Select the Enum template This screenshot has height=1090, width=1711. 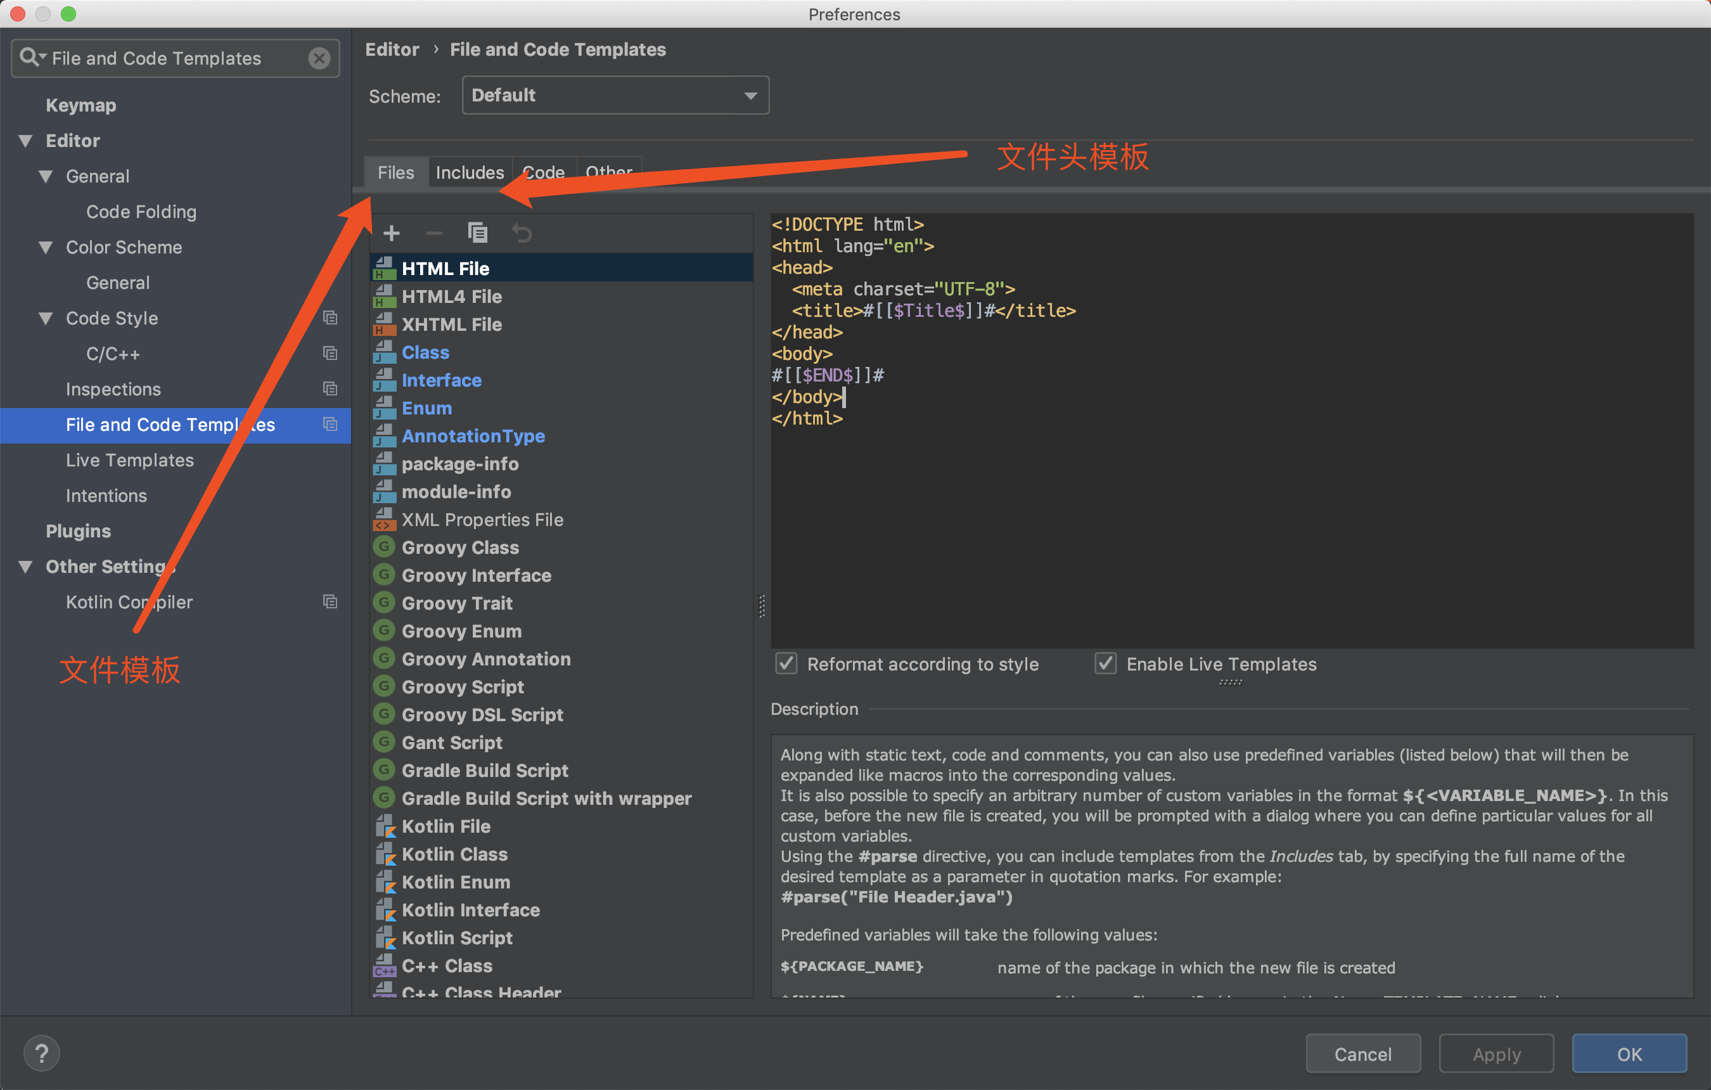click(x=426, y=408)
